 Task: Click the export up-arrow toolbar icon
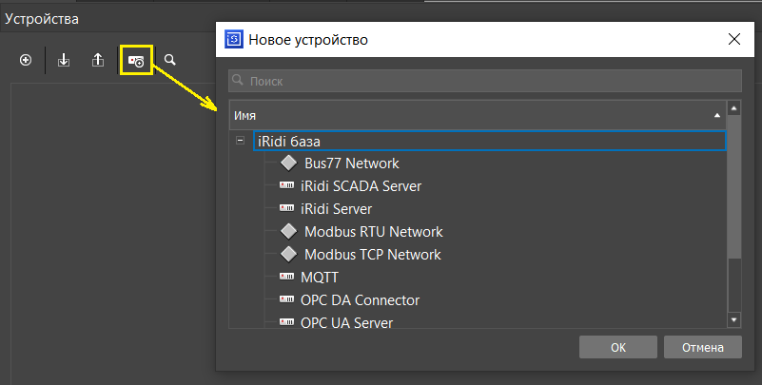click(x=98, y=60)
